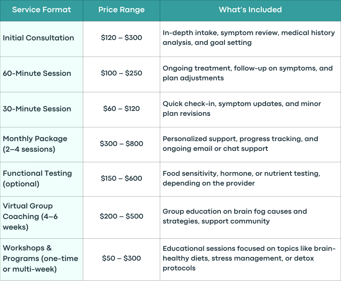The width and height of the screenshot is (341, 281).
Task: Select the 30-Minute Session cell
Action: [x=41, y=108]
